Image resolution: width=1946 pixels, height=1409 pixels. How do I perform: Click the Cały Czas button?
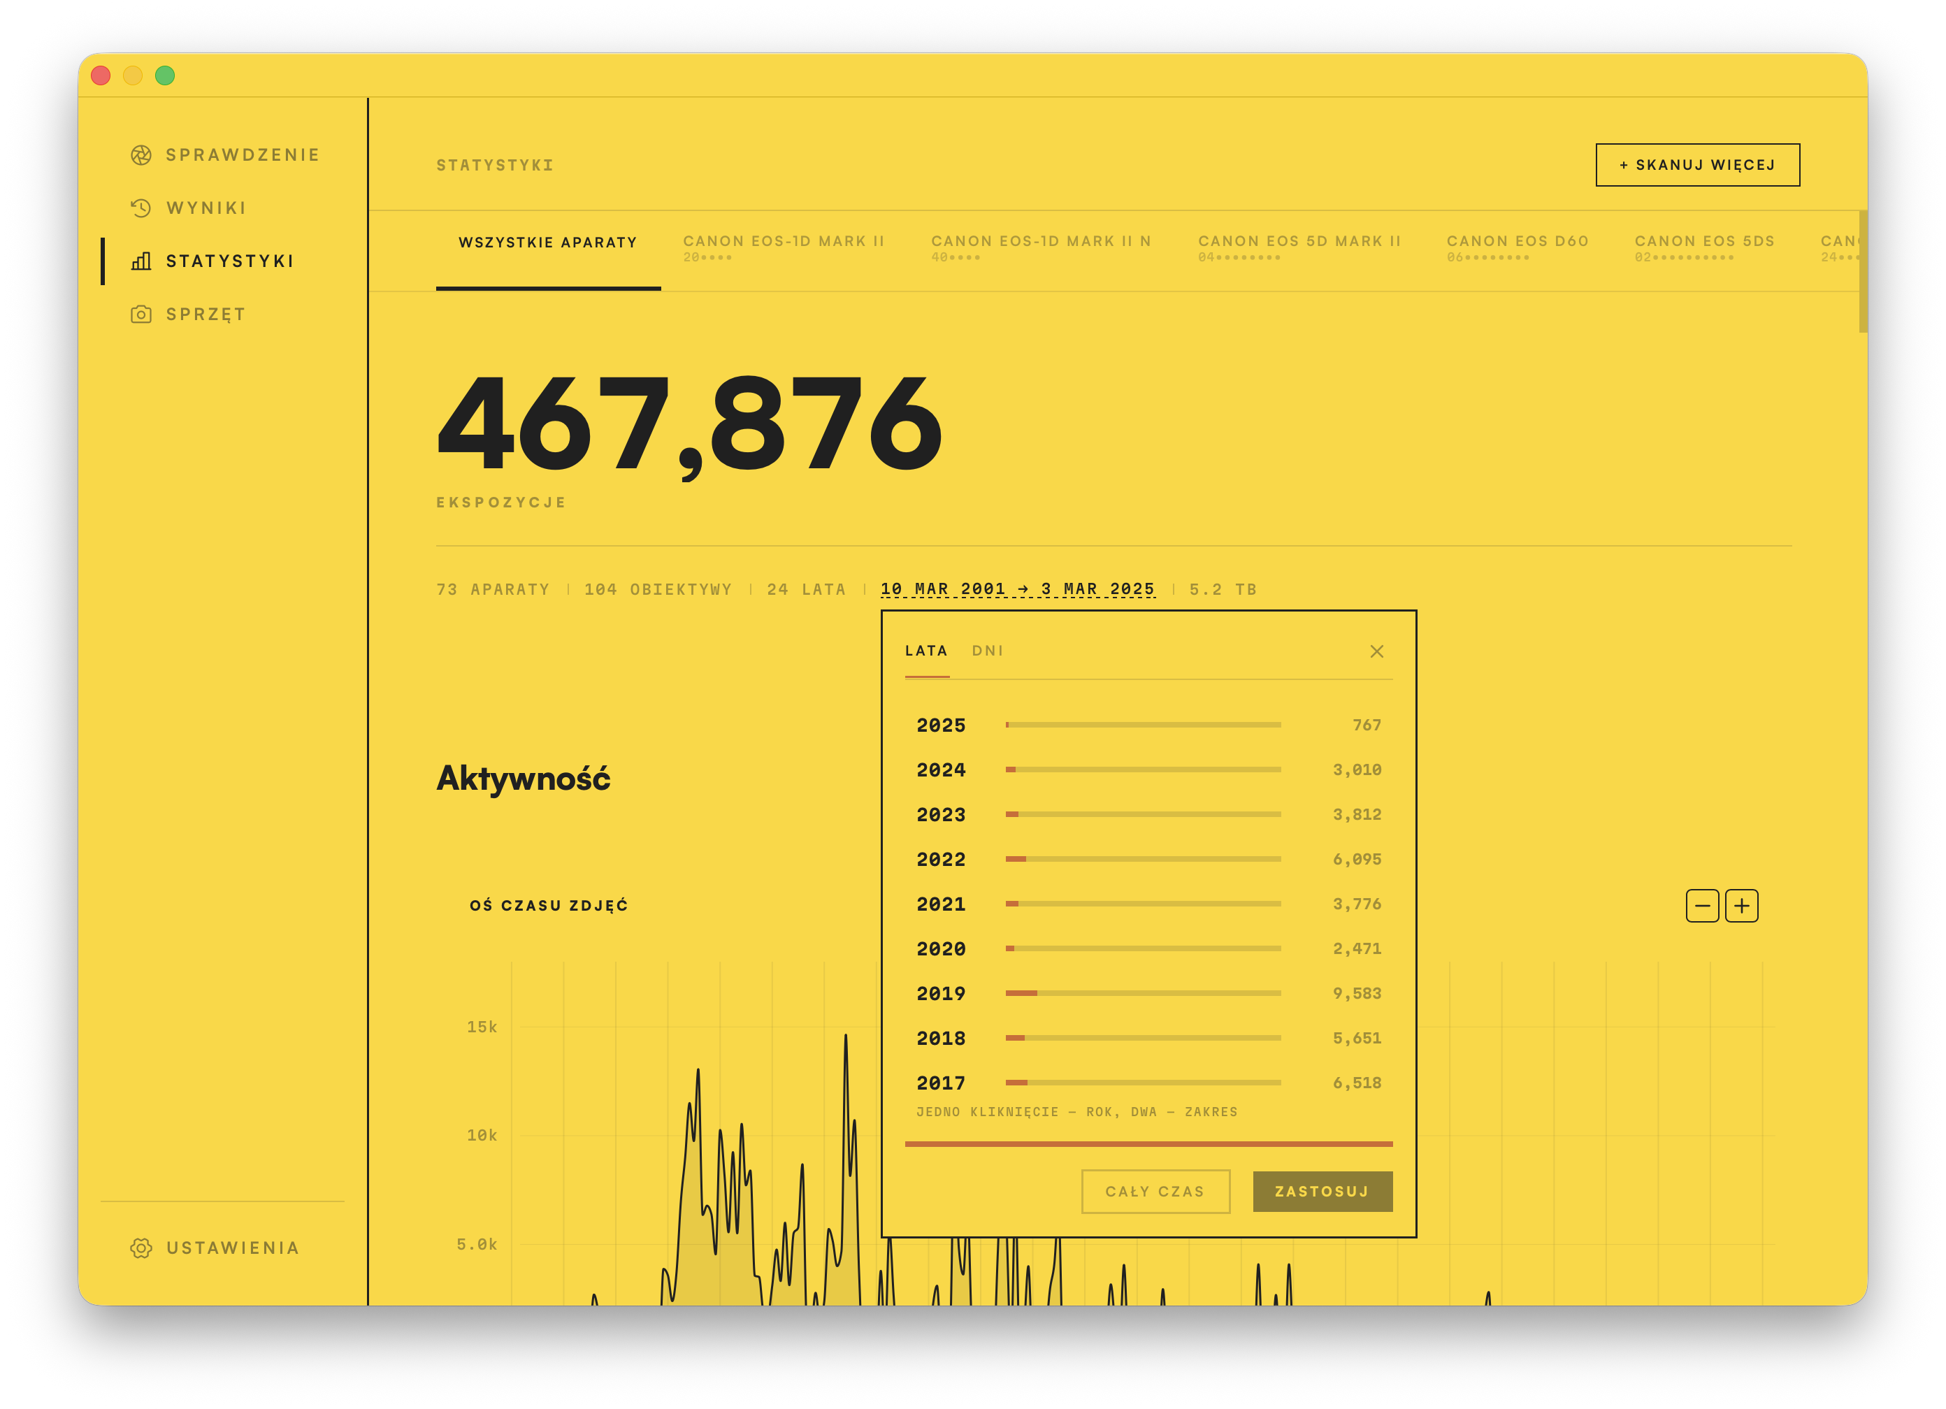pyautogui.click(x=1155, y=1191)
